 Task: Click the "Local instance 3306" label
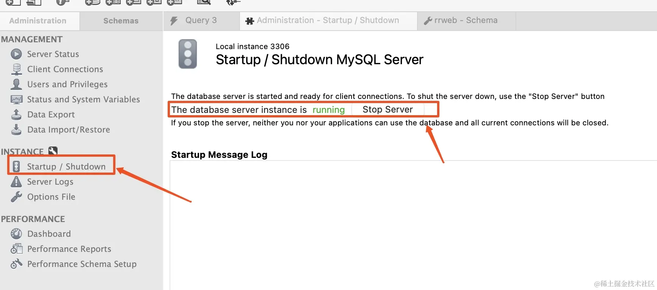pos(252,46)
